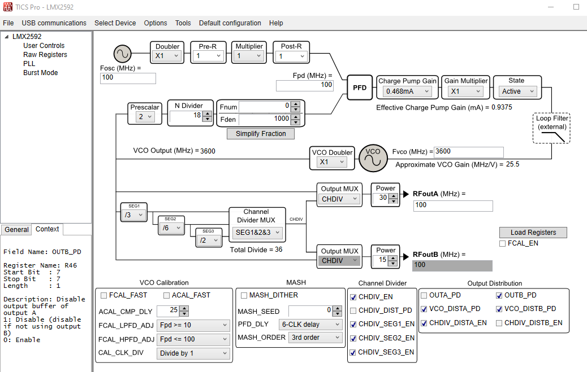Screen dimensions: 587x372
Task: Uncheck the CHDIV_SEG3_EN checkbox
Action: pyautogui.click(x=353, y=353)
